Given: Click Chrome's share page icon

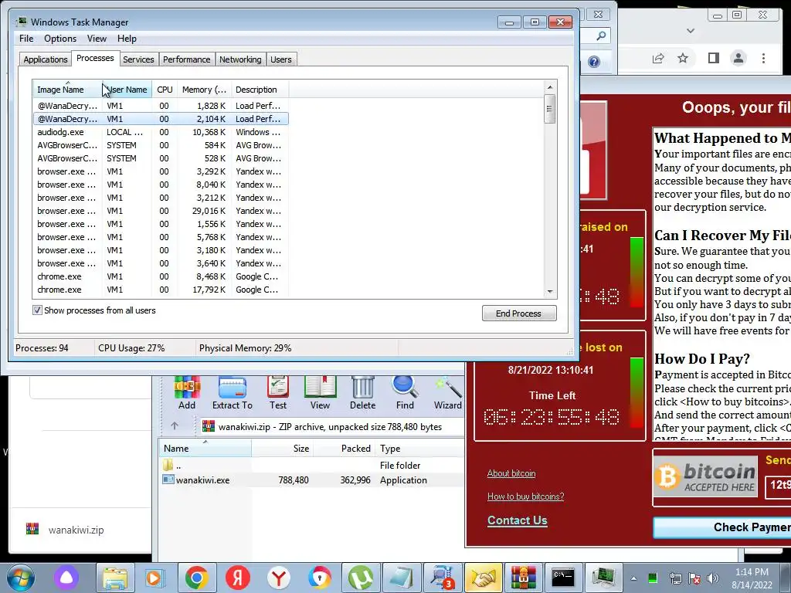Looking at the screenshot, I should 658,59.
